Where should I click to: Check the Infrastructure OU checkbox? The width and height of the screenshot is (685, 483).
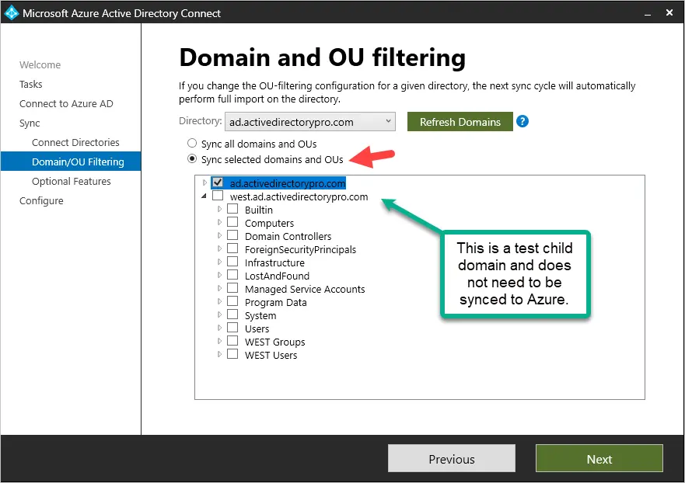click(232, 262)
